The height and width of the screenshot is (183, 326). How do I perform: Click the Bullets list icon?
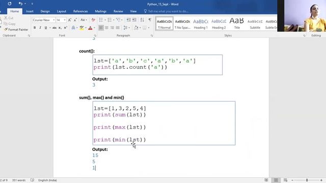pyautogui.click(x=101, y=20)
